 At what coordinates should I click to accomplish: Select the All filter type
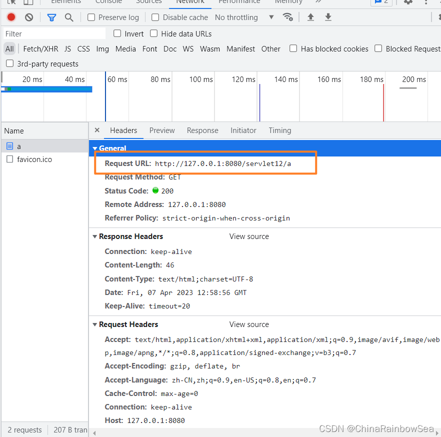coord(9,49)
